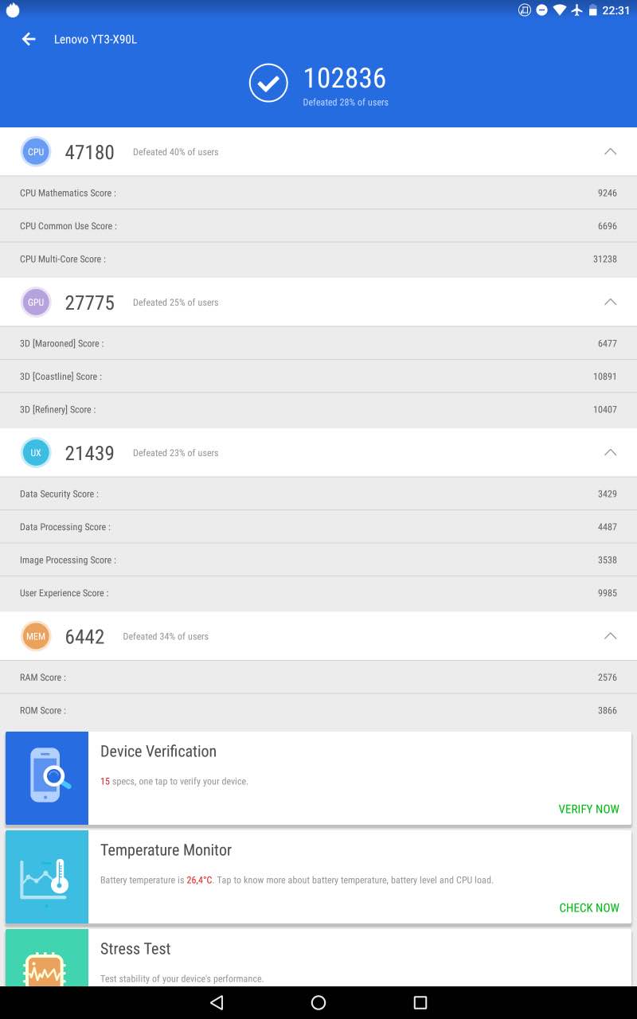Tap the orange MEM badge icon

[36, 636]
